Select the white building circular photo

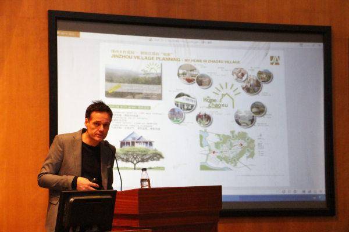(185, 102)
